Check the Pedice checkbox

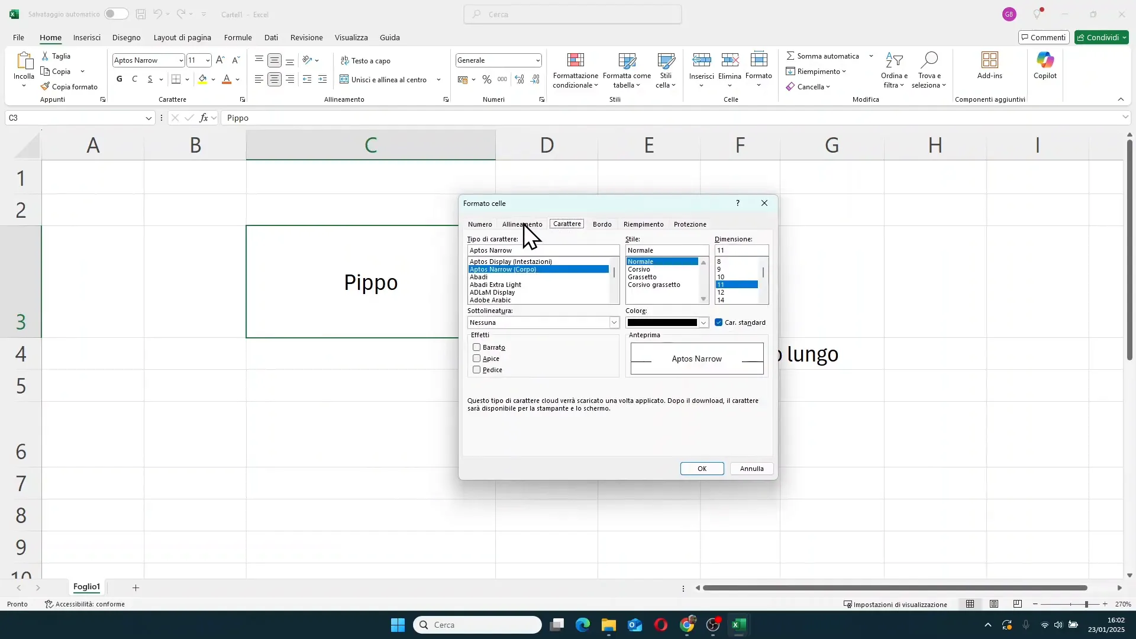tap(476, 370)
